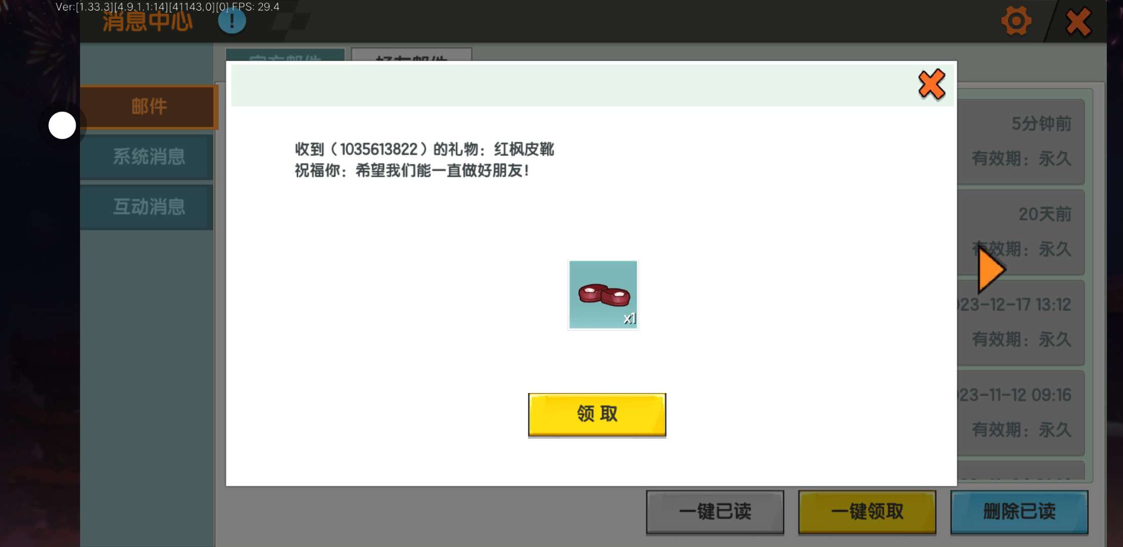Screen dimensions: 1123x547
Task: Open the mail entry from 5分钟前
Action: [1021, 142]
